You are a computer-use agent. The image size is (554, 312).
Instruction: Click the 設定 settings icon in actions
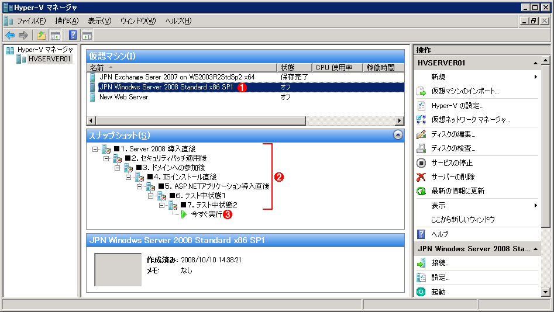[x=421, y=278]
